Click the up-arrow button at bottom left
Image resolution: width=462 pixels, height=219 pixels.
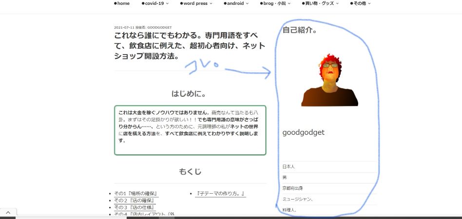[8, 213]
